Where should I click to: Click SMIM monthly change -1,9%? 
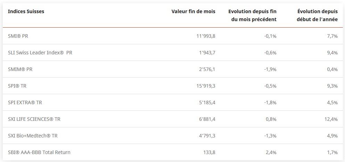270,69
